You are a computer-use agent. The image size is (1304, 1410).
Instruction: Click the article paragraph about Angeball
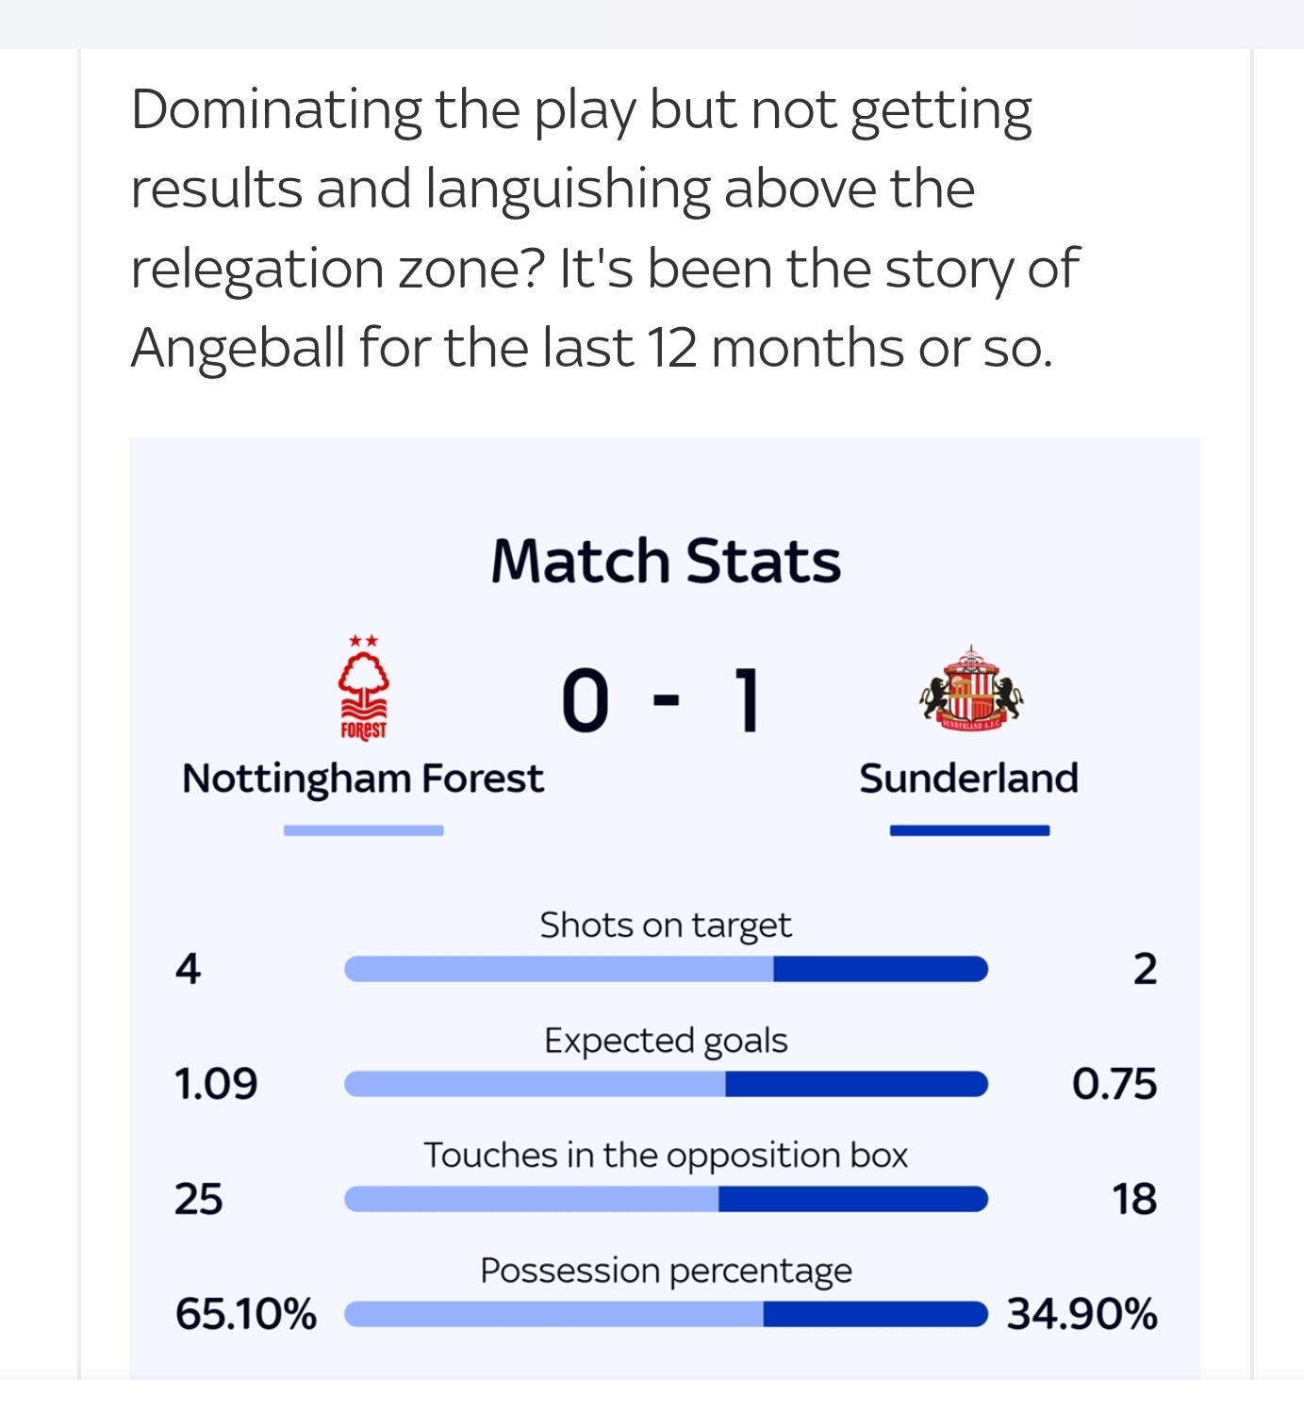click(603, 228)
